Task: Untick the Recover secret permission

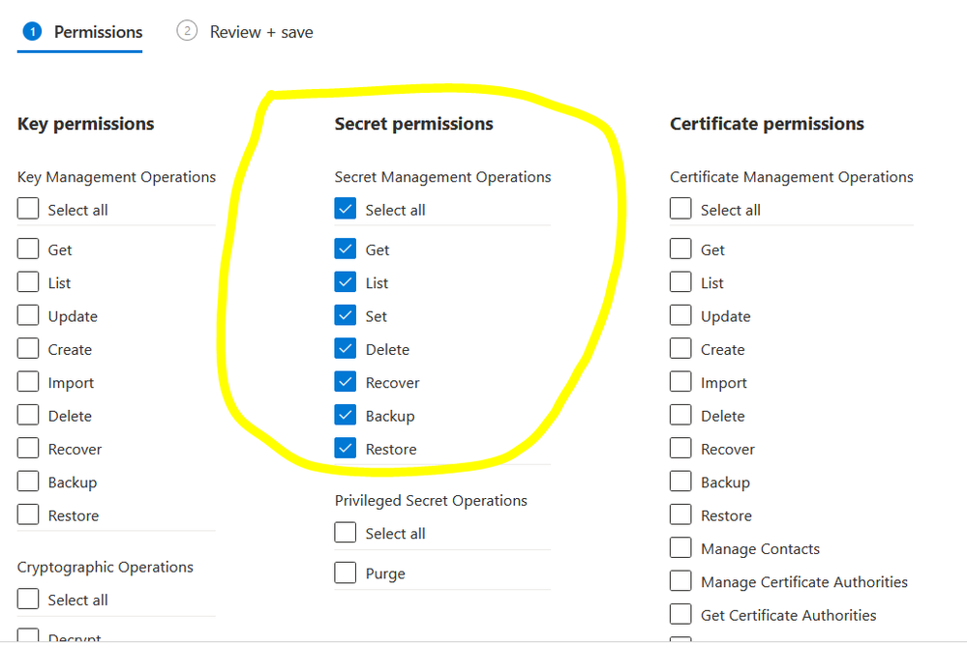Action: [346, 383]
